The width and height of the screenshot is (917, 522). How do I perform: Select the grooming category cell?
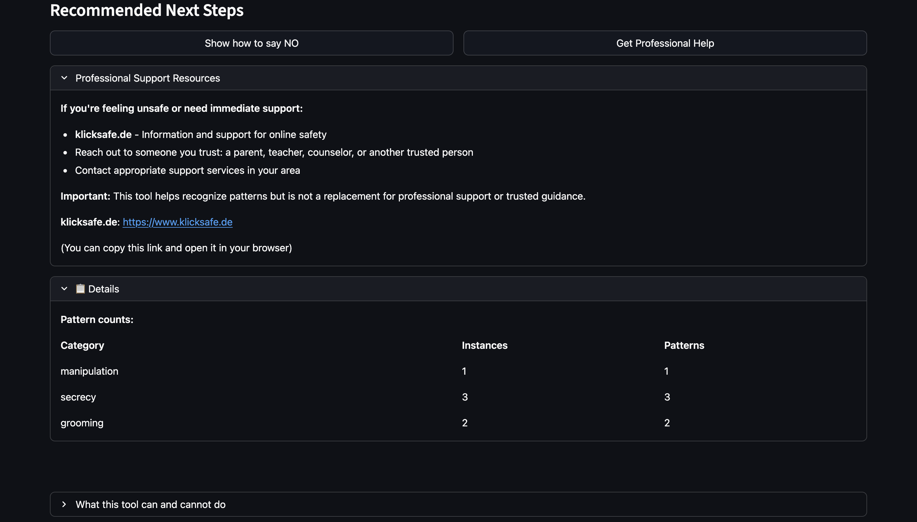pos(82,423)
